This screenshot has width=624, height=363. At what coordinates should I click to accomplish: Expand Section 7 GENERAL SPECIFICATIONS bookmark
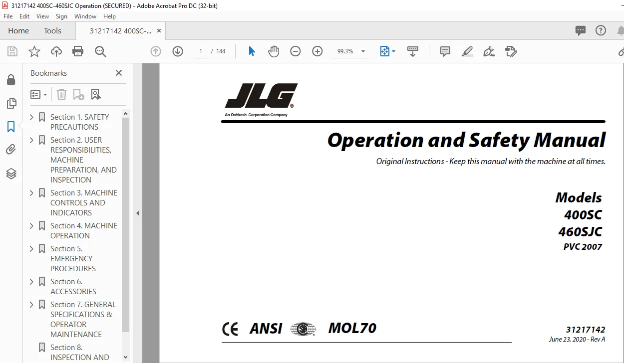pyautogui.click(x=32, y=305)
